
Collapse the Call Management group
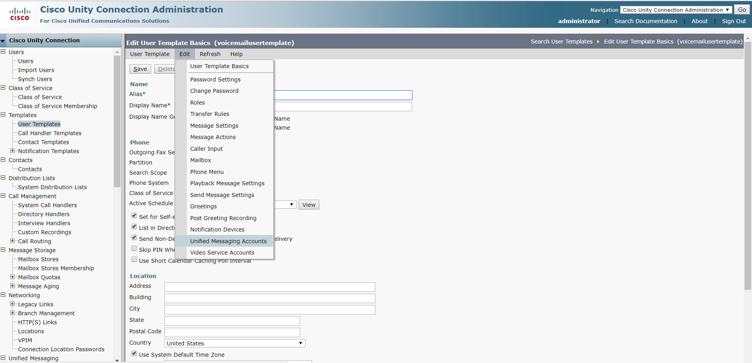coord(3,196)
